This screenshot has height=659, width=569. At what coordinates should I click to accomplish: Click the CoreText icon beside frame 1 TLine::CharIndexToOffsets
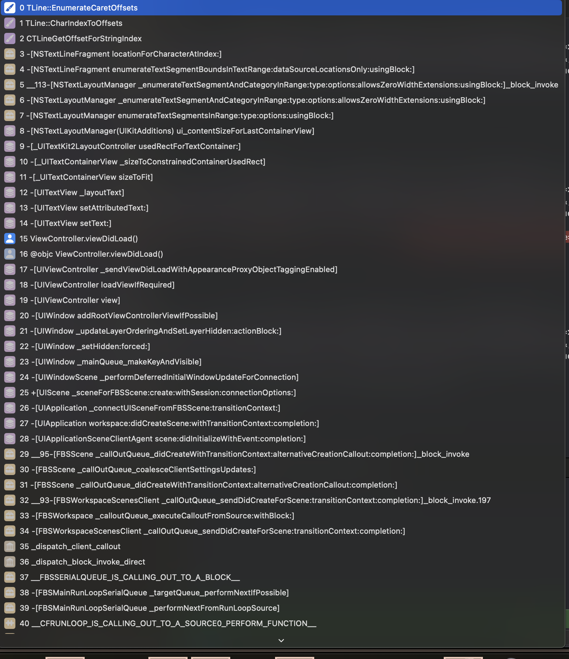coord(10,23)
